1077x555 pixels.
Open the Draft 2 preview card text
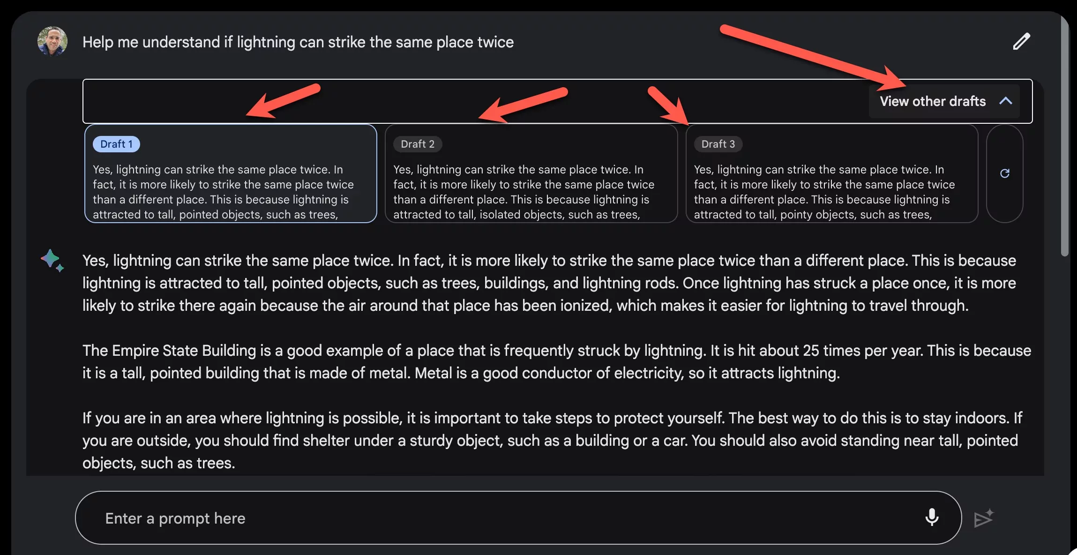(524, 192)
